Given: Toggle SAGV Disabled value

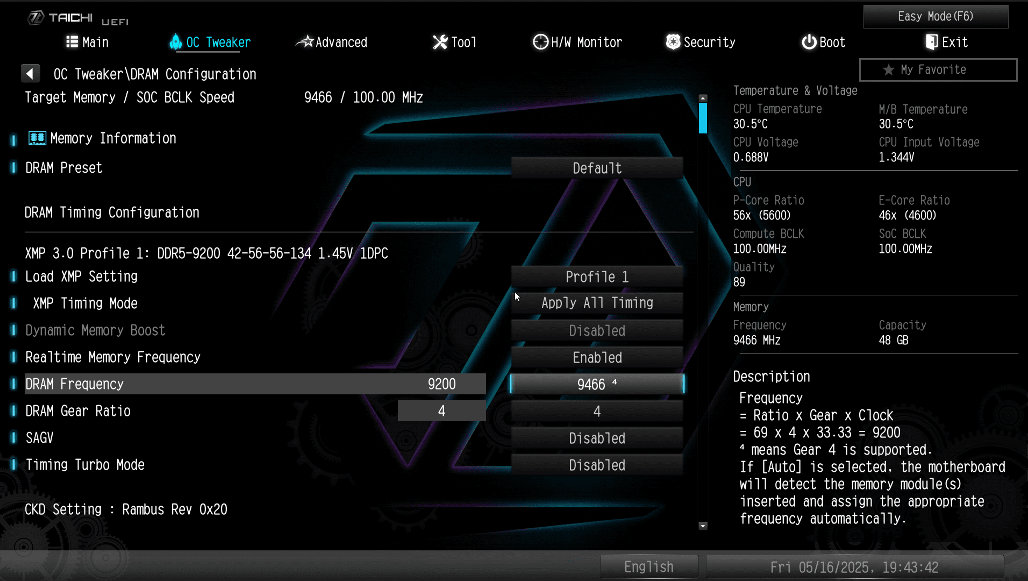Looking at the screenshot, I should coord(597,438).
